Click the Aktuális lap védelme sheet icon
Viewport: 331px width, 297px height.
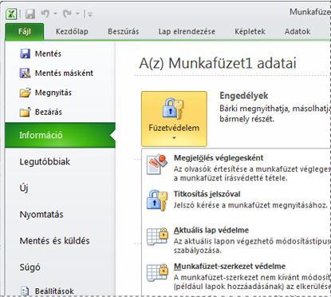tap(157, 236)
